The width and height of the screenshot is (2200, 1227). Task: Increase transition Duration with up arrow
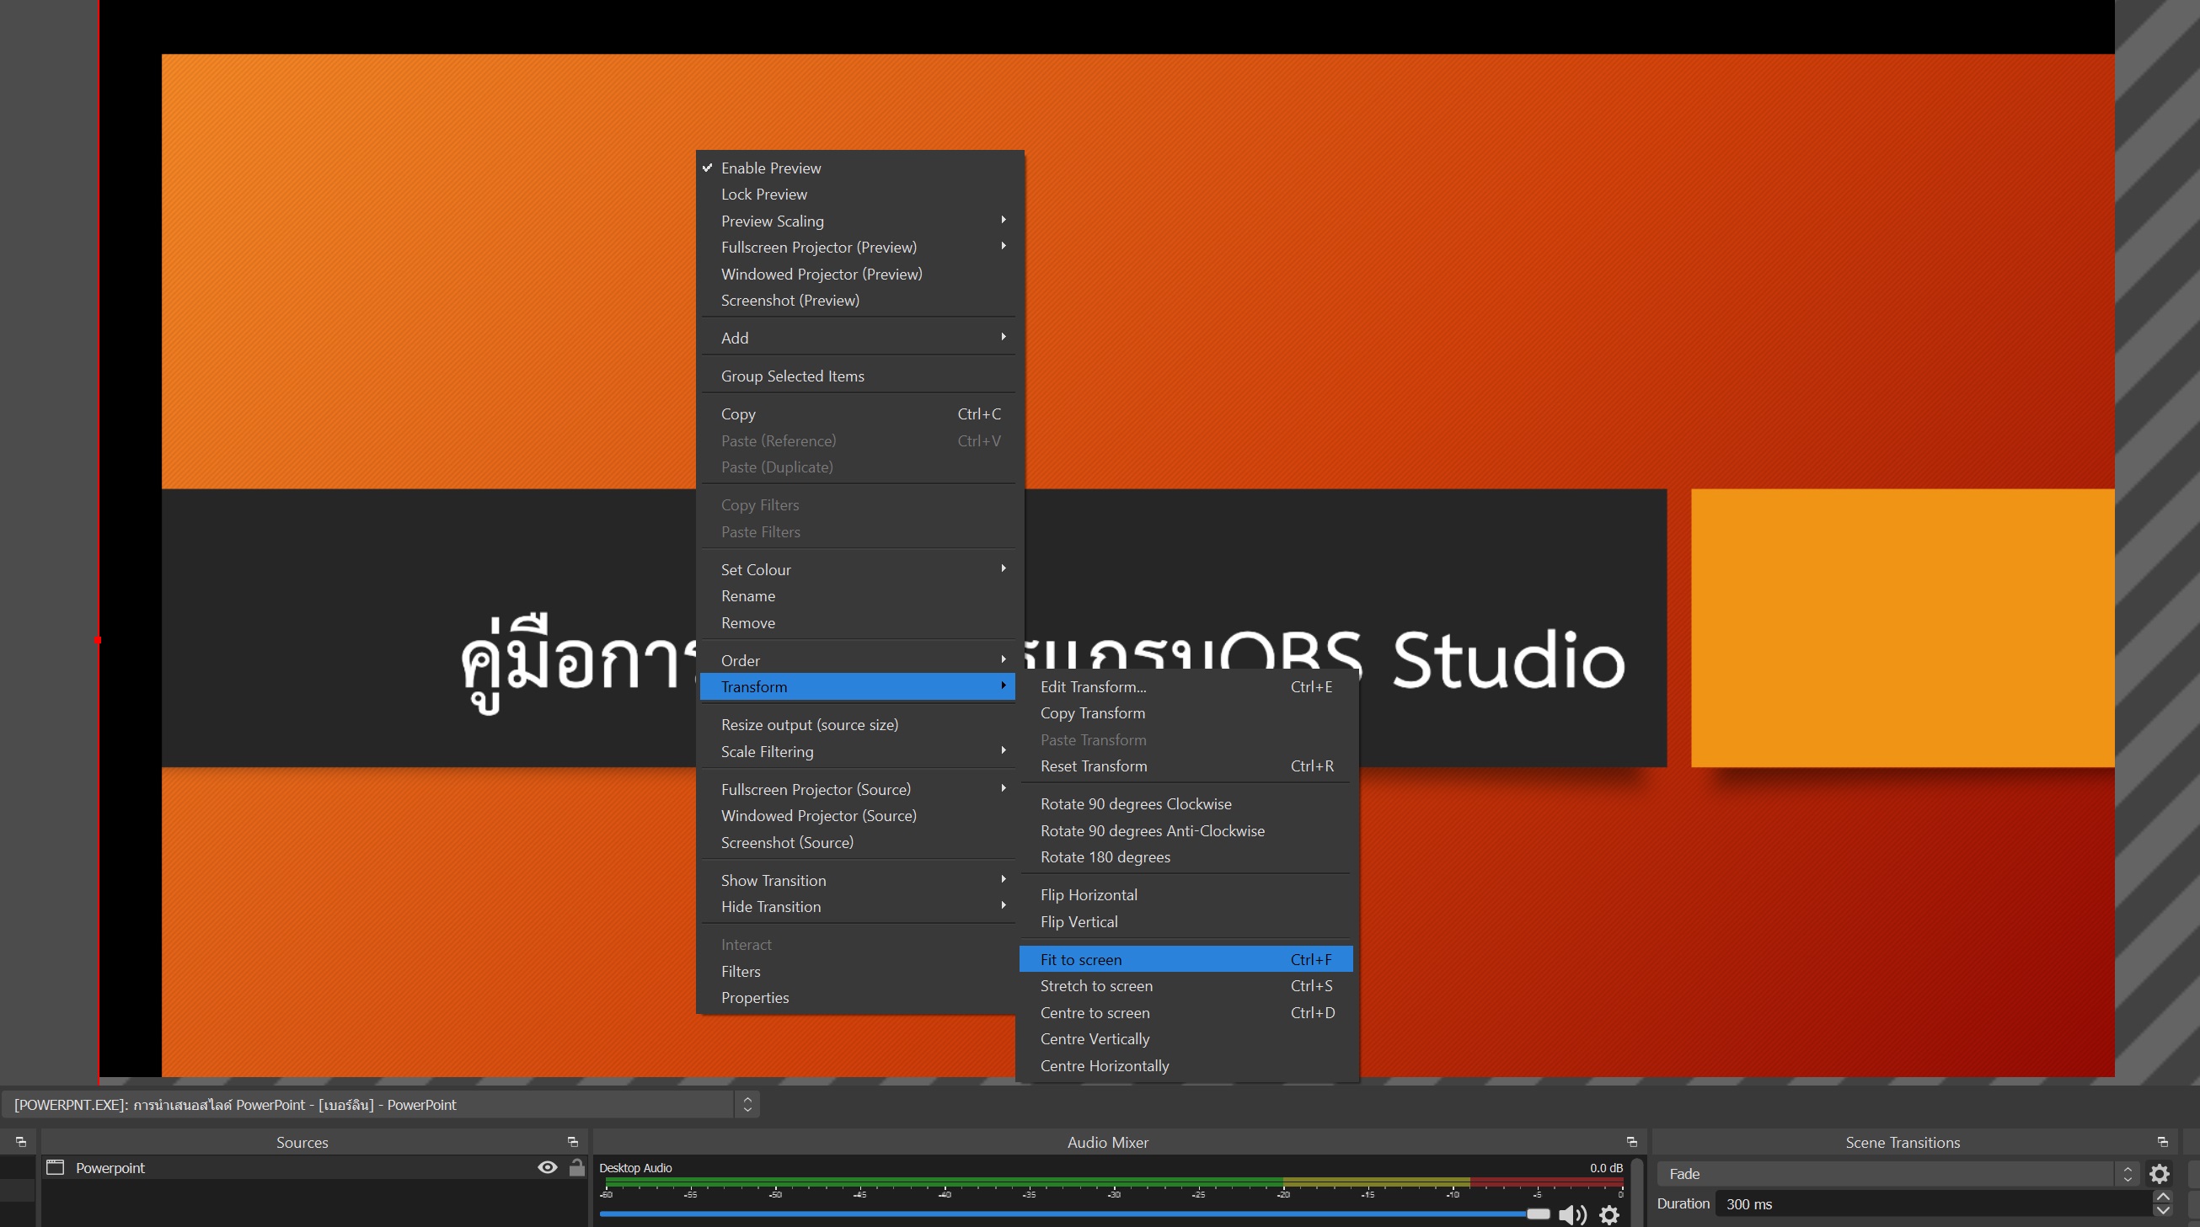point(2163,1198)
